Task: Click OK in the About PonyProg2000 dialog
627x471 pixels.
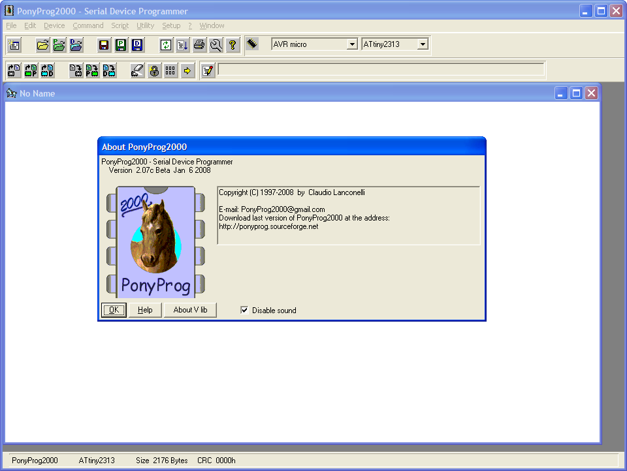Action: [114, 310]
